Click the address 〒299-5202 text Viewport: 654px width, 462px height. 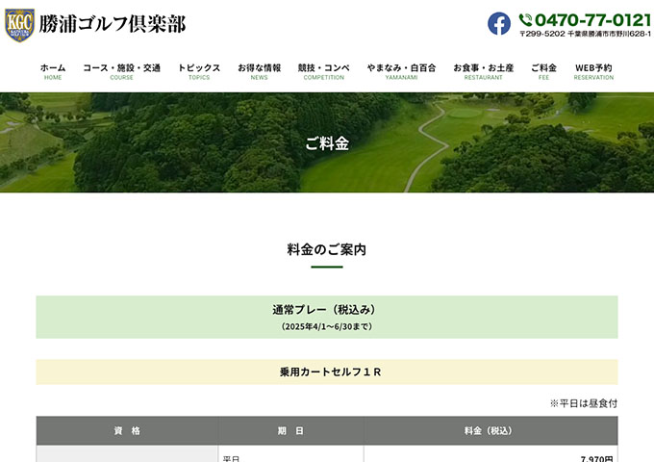(585, 34)
